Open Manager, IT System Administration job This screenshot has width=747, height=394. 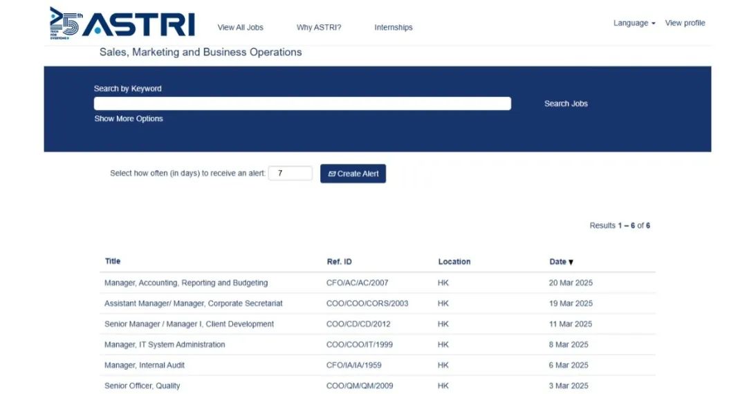tap(165, 344)
